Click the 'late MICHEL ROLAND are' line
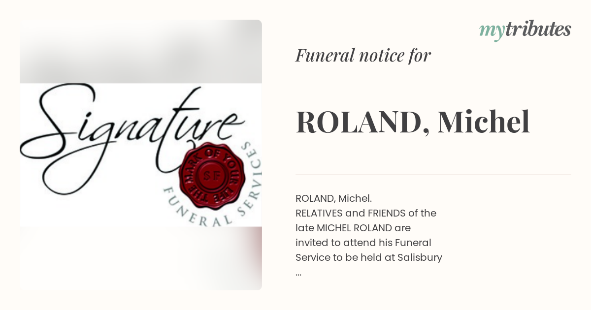 click(x=353, y=228)
